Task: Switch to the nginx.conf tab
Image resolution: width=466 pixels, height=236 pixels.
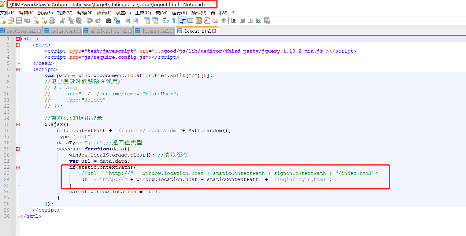Action: coord(63,31)
